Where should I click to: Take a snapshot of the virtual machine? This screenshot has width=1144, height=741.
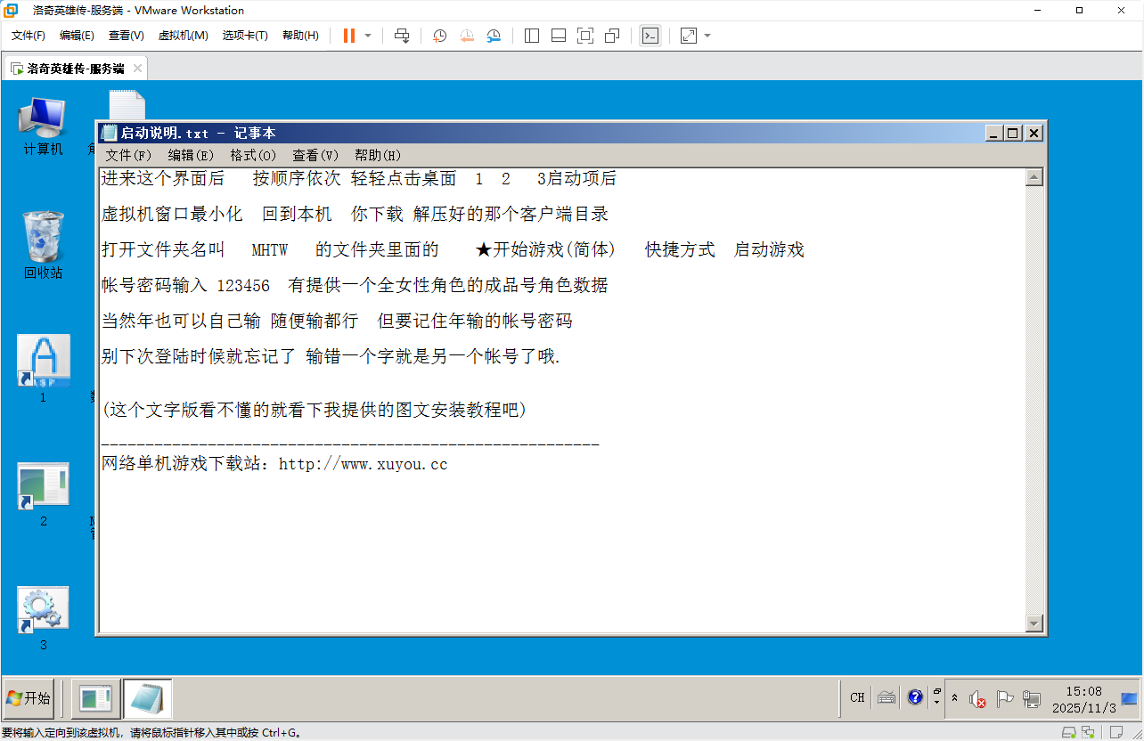point(439,36)
